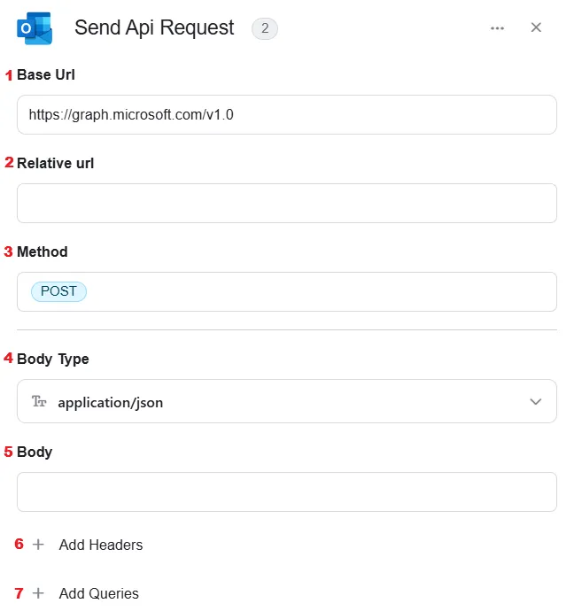Add Headers to the request
574x611 pixels.
pos(101,545)
